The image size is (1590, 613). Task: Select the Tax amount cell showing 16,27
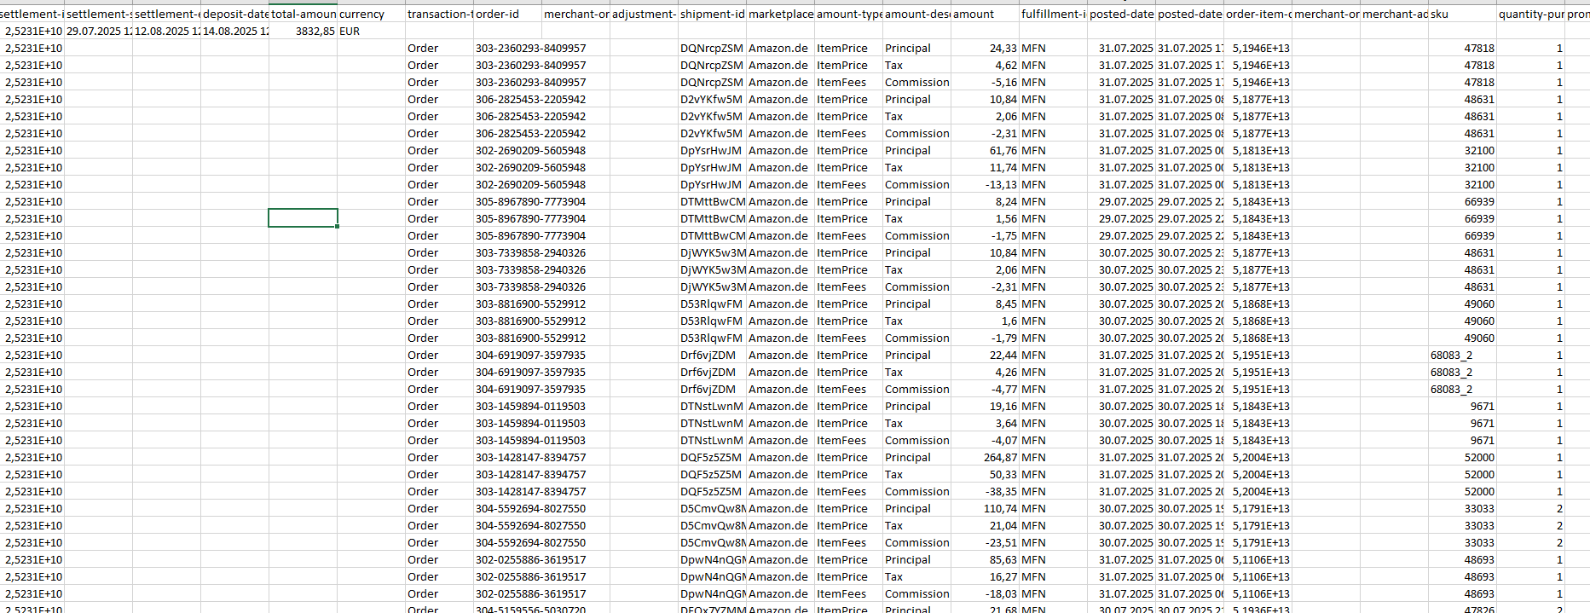[985, 577]
